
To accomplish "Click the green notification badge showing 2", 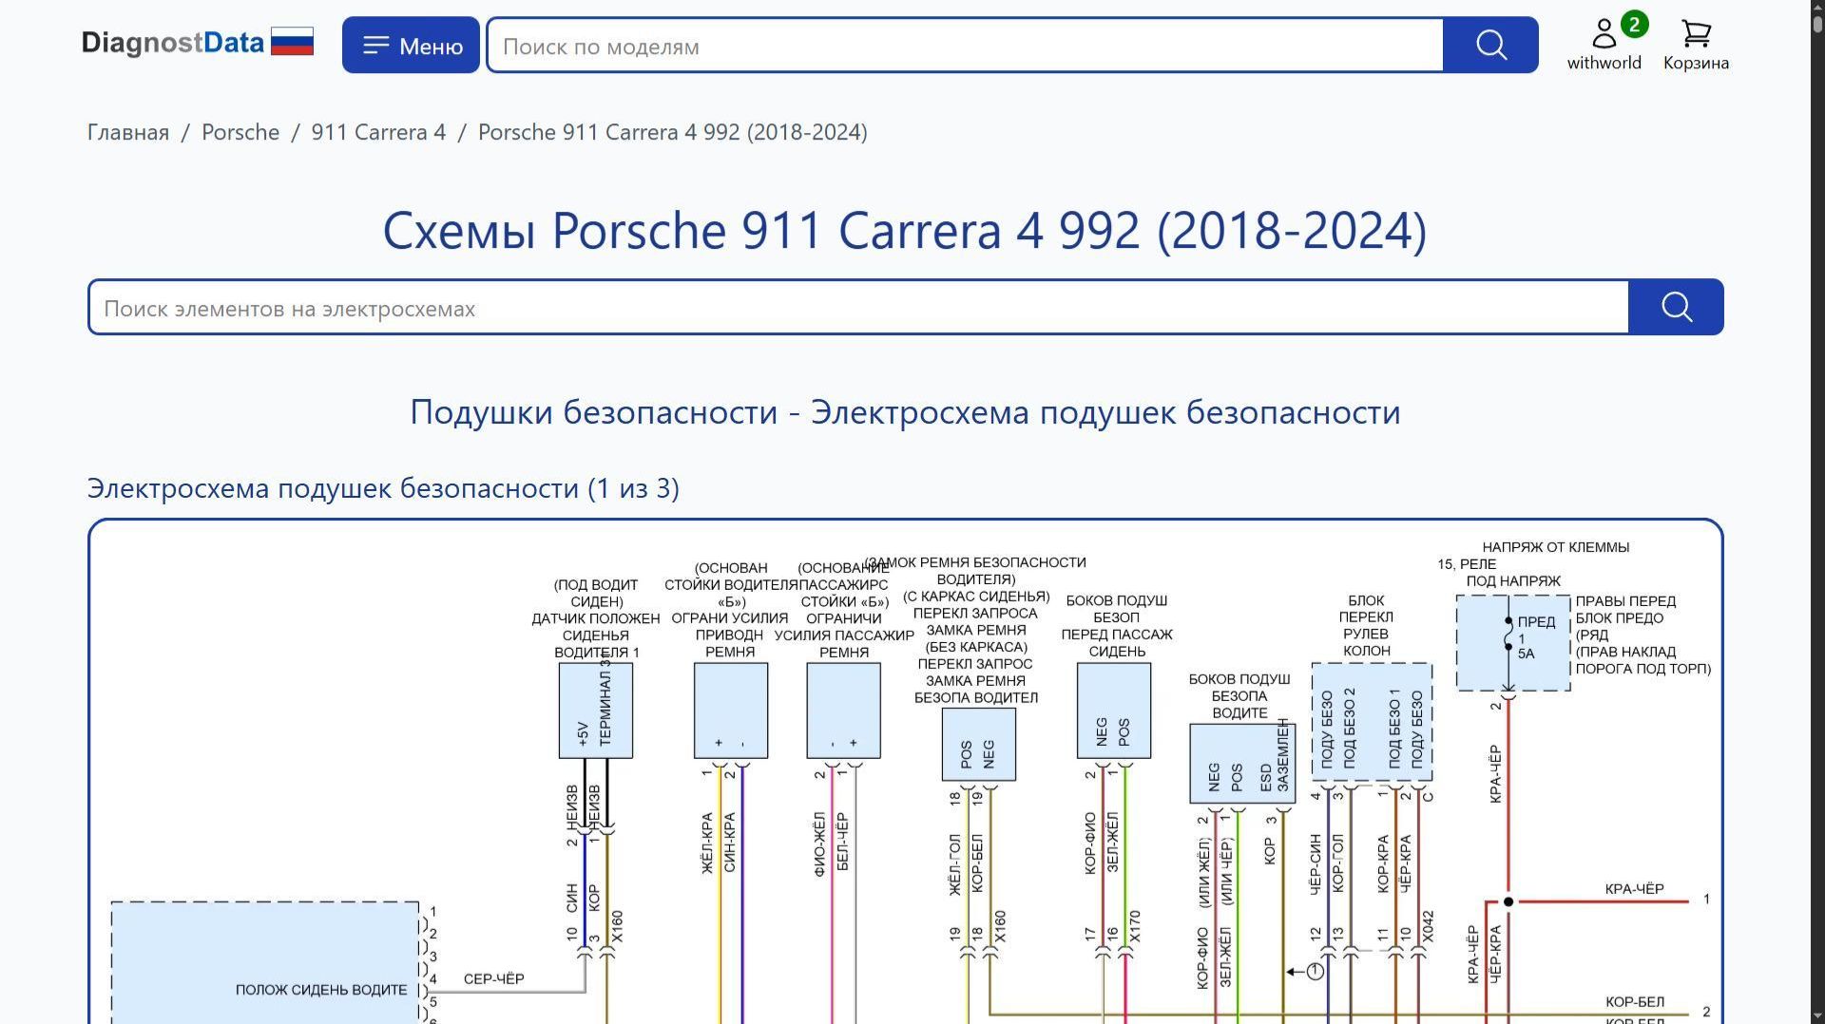I will point(1634,25).
